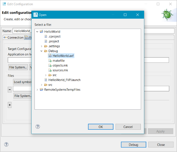
Task: Expand the src folder under Debug
Action: pyautogui.click(x=46, y=75)
